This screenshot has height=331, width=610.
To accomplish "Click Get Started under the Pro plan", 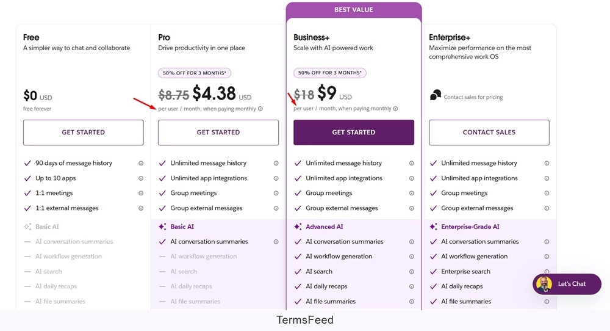I will (x=218, y=133).
